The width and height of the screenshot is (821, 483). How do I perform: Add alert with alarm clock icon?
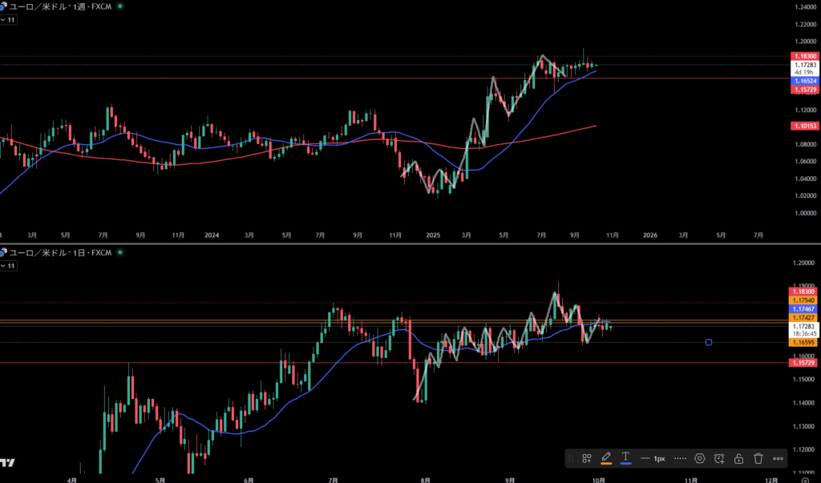tap(719, 458)
